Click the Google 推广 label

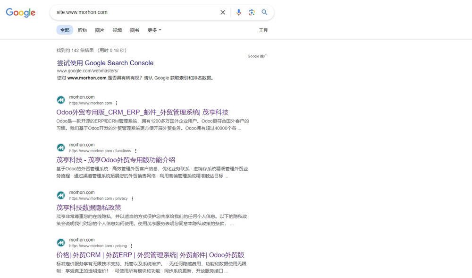[257, 56]
